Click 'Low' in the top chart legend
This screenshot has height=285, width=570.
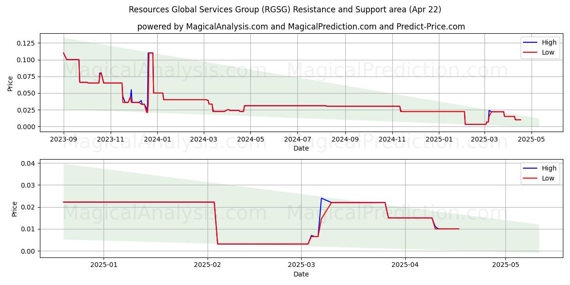pos(548,52)
